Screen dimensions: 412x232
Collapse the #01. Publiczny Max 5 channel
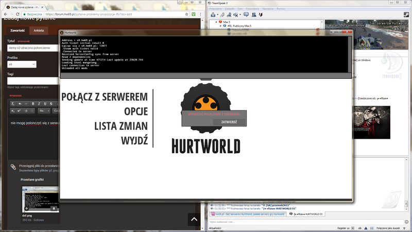coord(220,26)
